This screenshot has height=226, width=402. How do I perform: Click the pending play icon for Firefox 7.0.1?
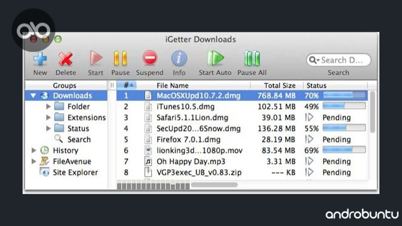309,140
